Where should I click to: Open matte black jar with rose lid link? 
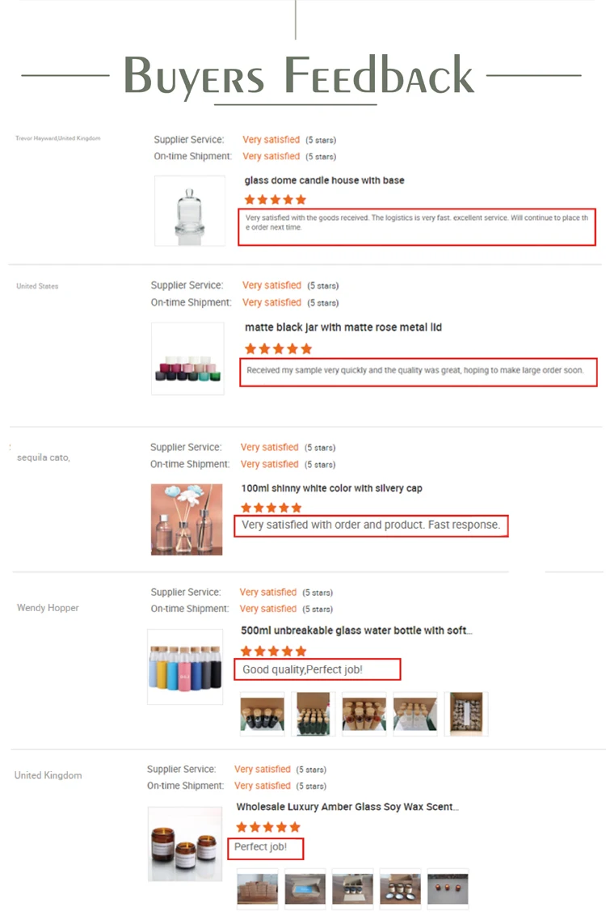point(343,327)
